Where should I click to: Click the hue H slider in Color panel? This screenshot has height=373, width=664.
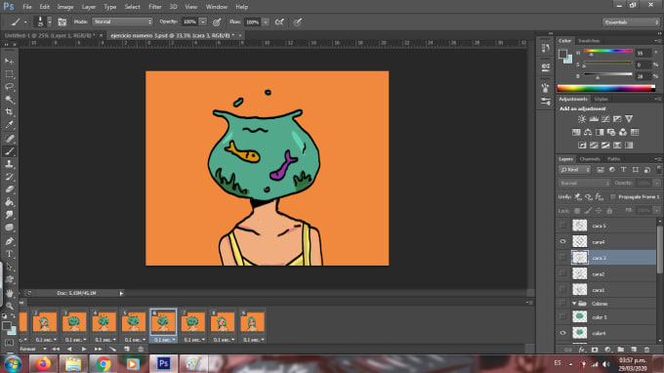[608, 51]
